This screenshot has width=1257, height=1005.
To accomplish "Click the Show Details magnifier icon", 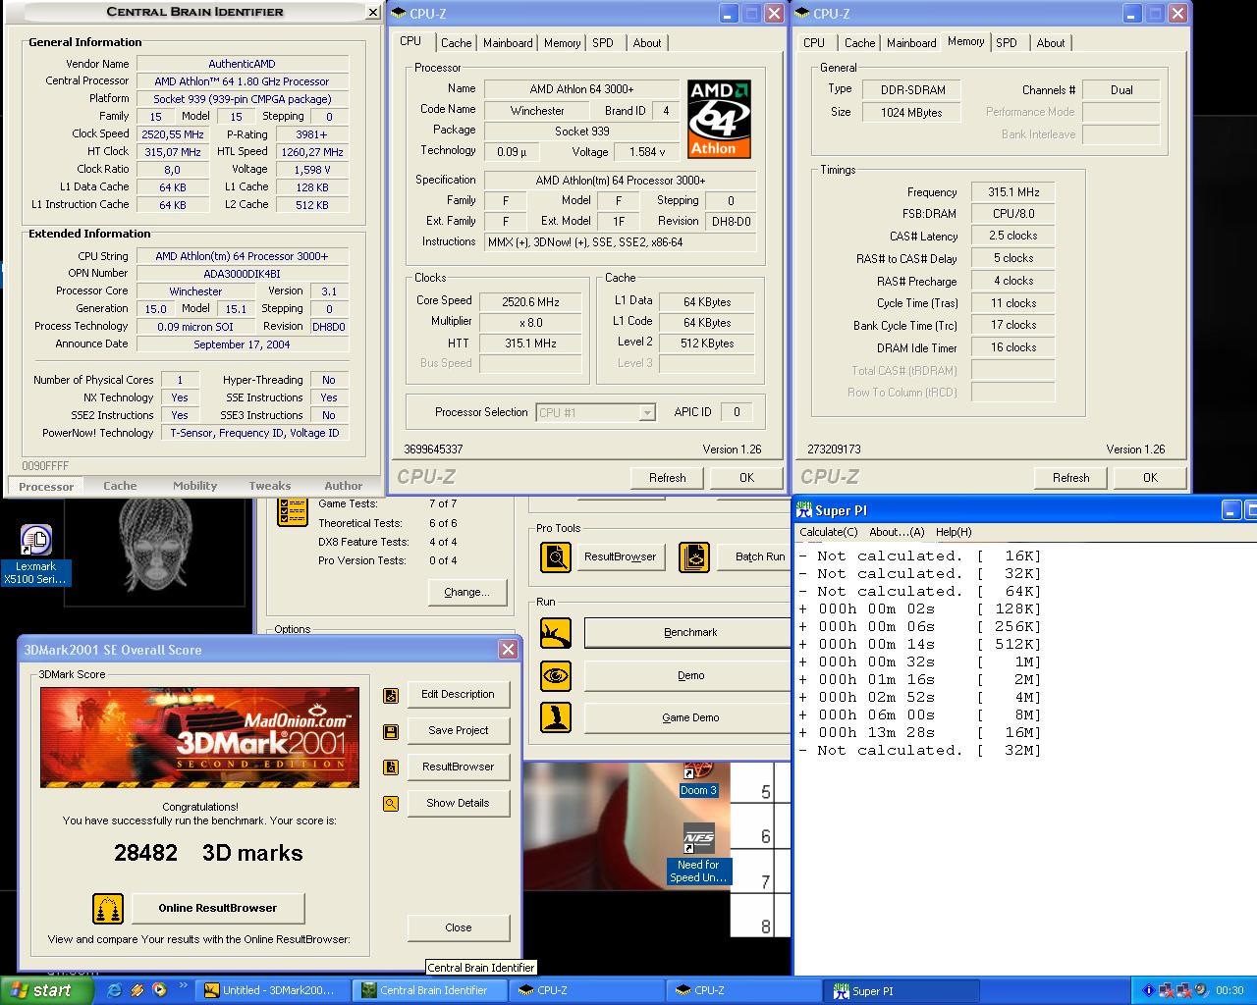I will [x=391, y=804].
